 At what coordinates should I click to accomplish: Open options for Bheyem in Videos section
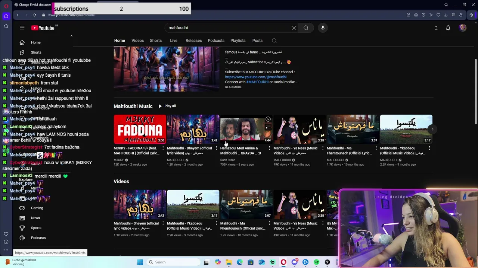[163, 223]
